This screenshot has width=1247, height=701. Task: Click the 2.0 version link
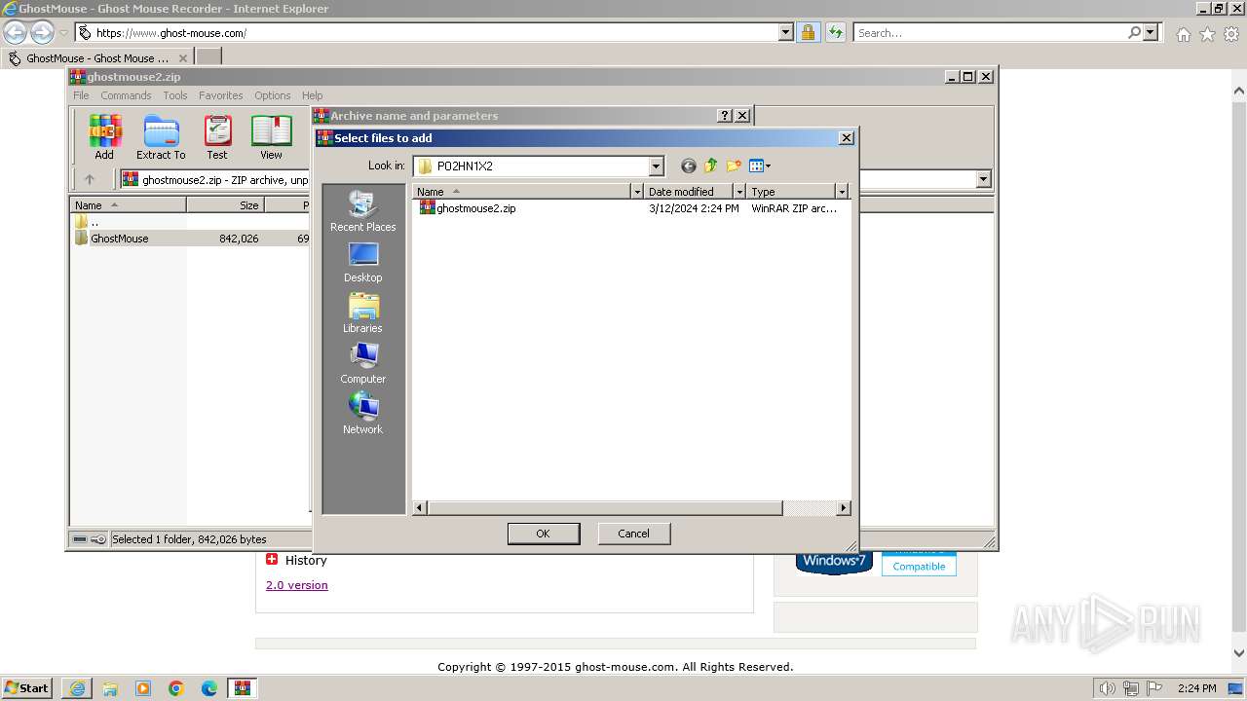(x=297, y=585)
